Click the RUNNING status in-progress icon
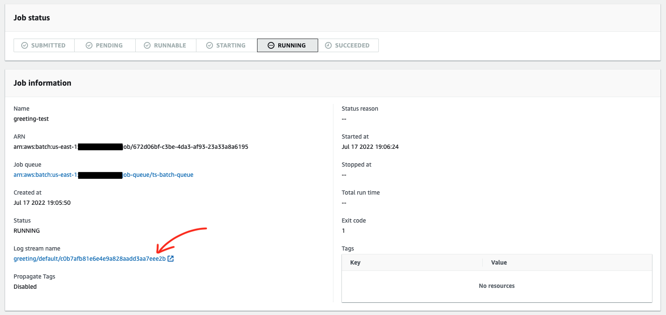The height and width of the screenshot is (315, 666). pos(271,45)
